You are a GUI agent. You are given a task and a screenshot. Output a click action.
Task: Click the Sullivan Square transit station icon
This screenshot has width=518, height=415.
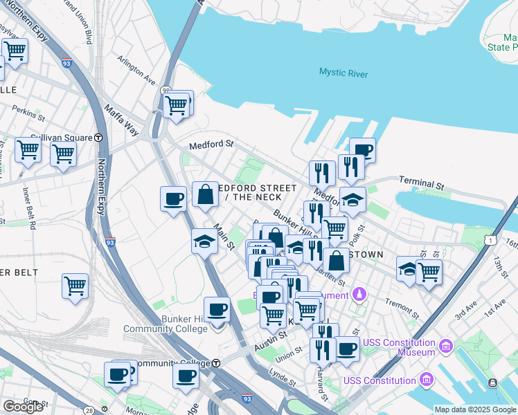[x=98, y=138]
